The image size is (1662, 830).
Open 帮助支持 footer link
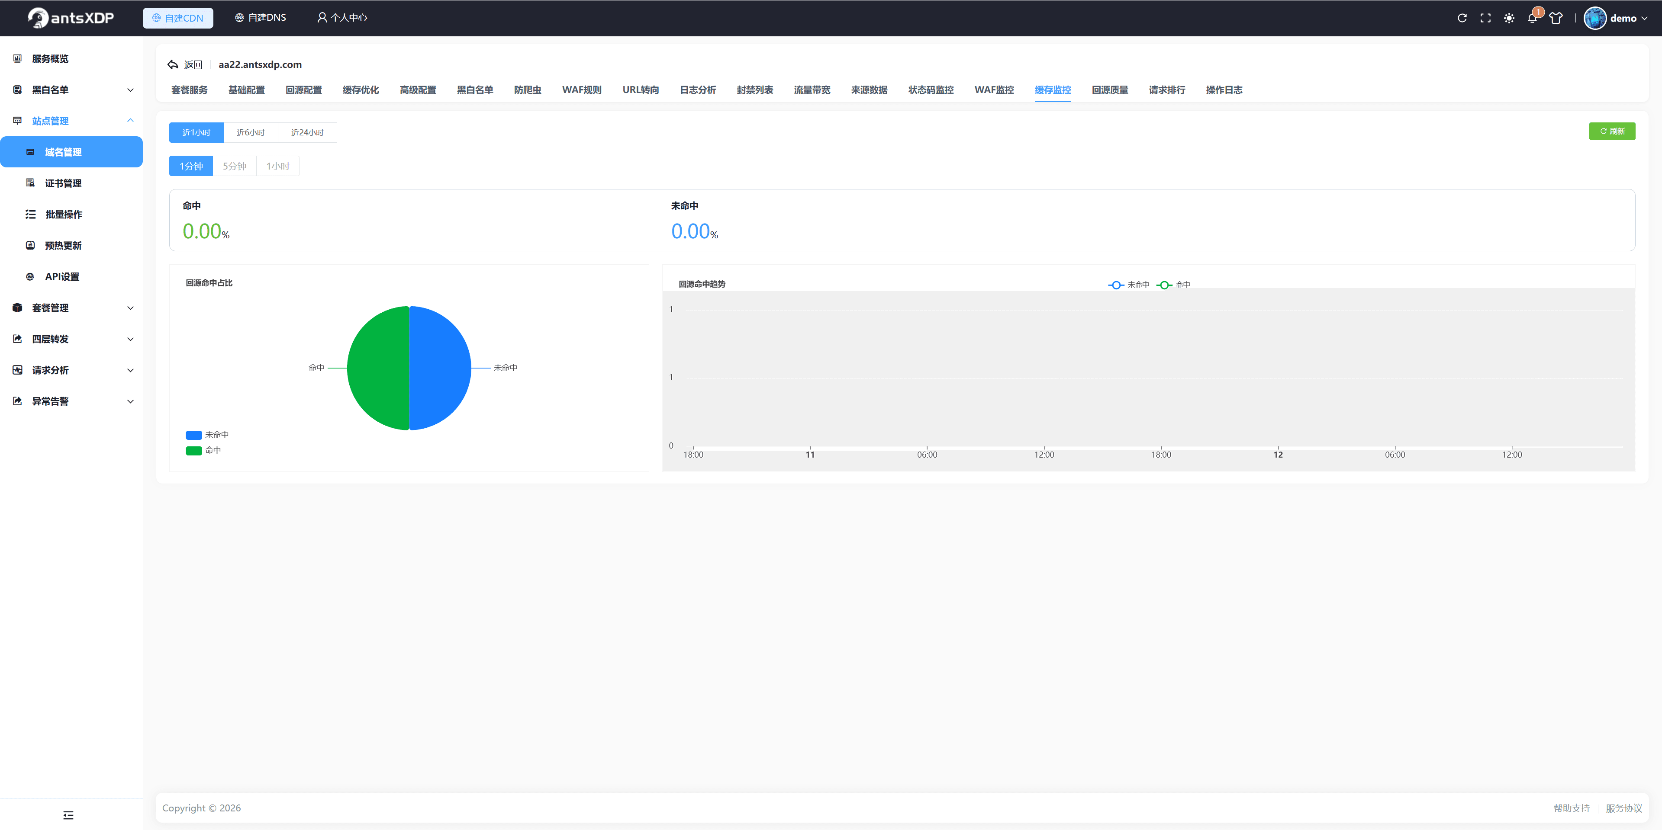pyautogui.click(x=1571, y=808)
